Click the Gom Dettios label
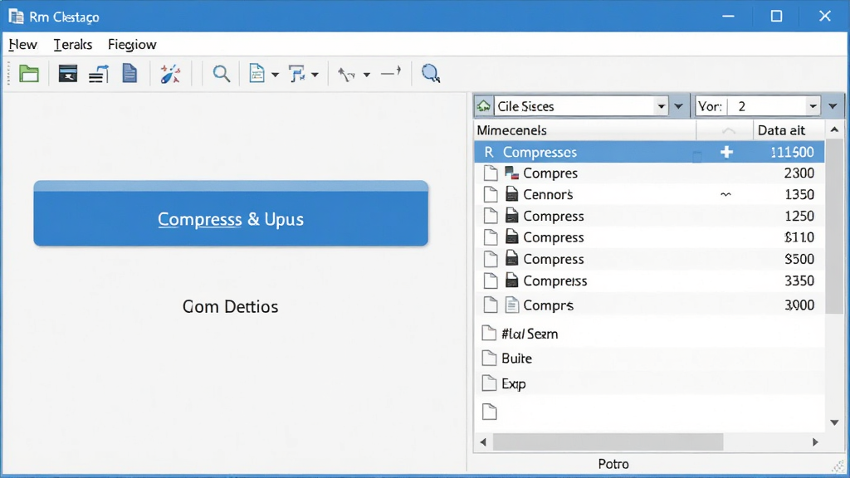 tap(231, 307)
